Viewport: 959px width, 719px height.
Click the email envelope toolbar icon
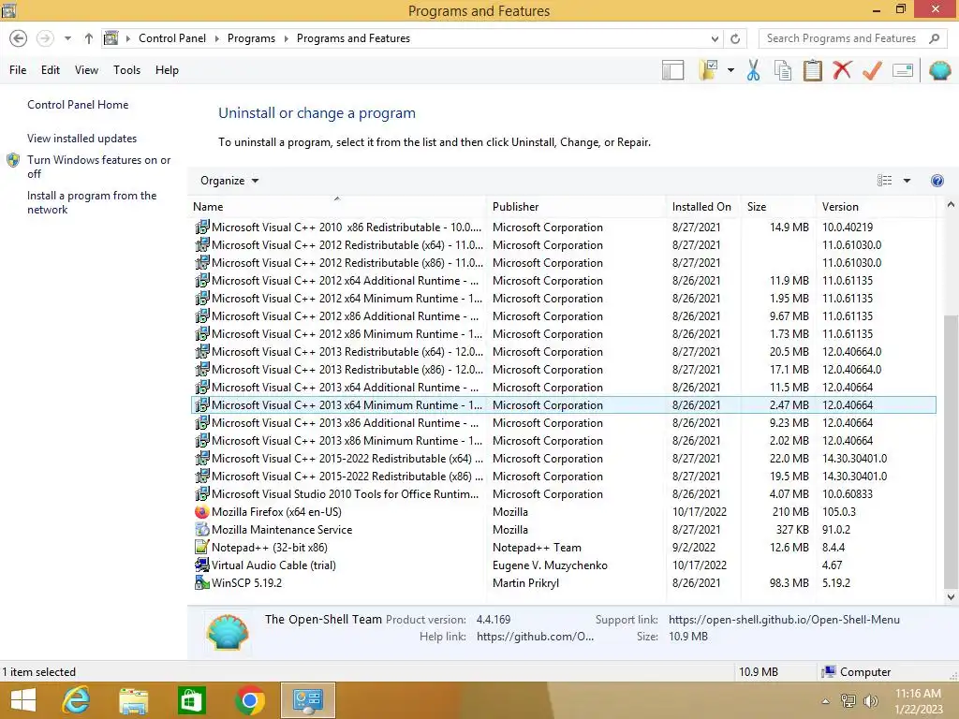pos(903,70)
